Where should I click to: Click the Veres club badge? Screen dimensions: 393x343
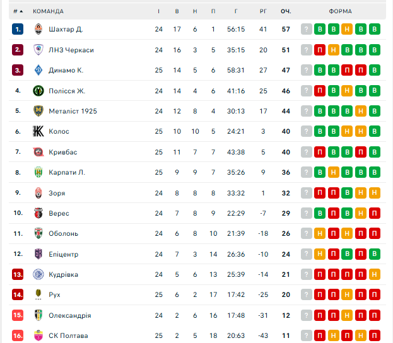tap(38, 213)
